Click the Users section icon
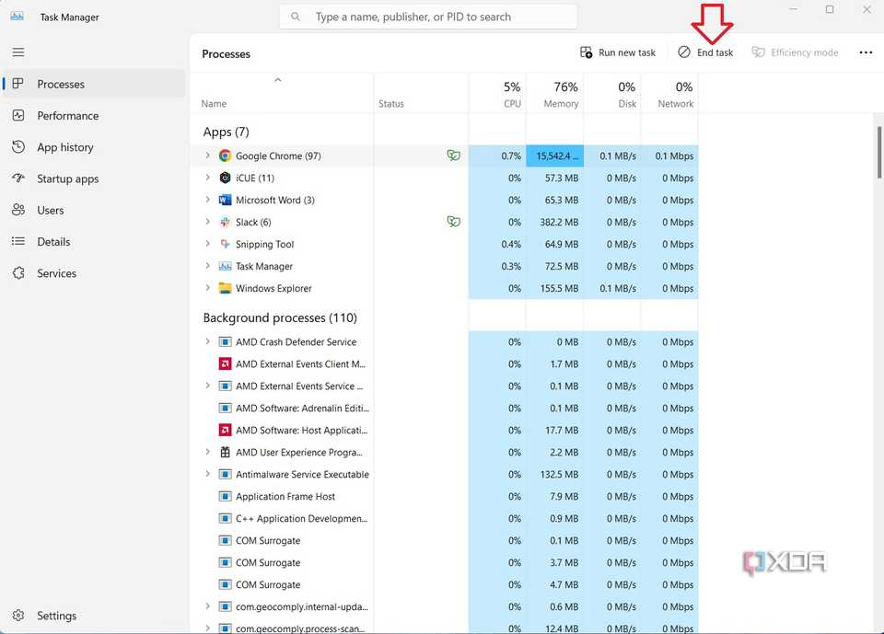The image size is (884, 634). point(17,210)
